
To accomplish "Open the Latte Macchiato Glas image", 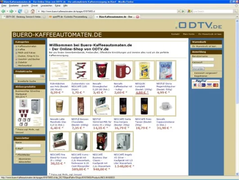I will 59,106.
